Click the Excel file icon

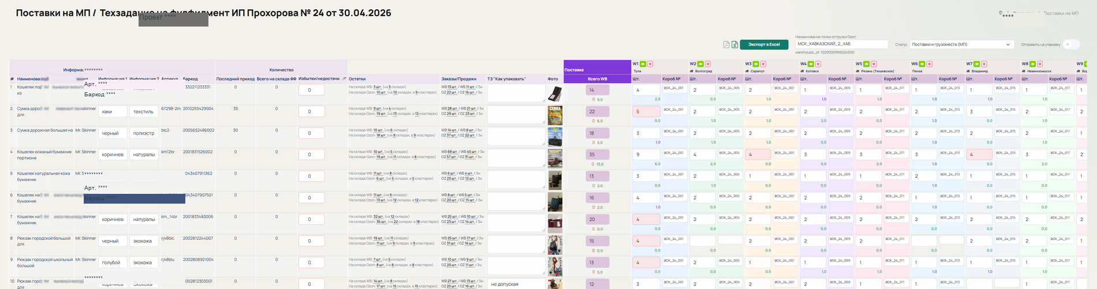(x=734, y=44)
